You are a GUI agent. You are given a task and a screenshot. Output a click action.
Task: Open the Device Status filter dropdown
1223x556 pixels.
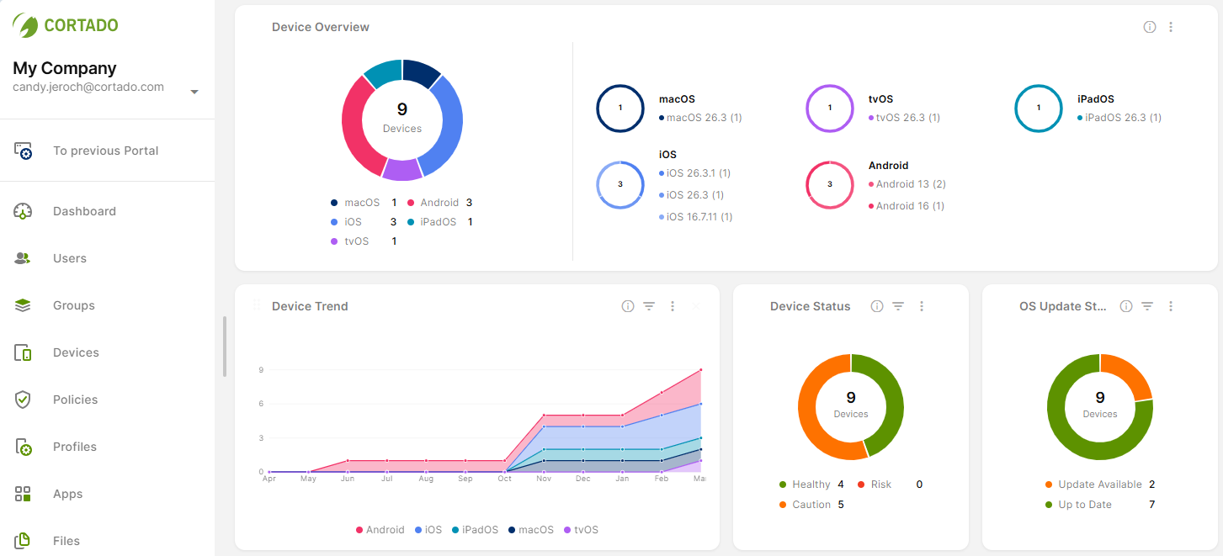(x=898, y=306)
